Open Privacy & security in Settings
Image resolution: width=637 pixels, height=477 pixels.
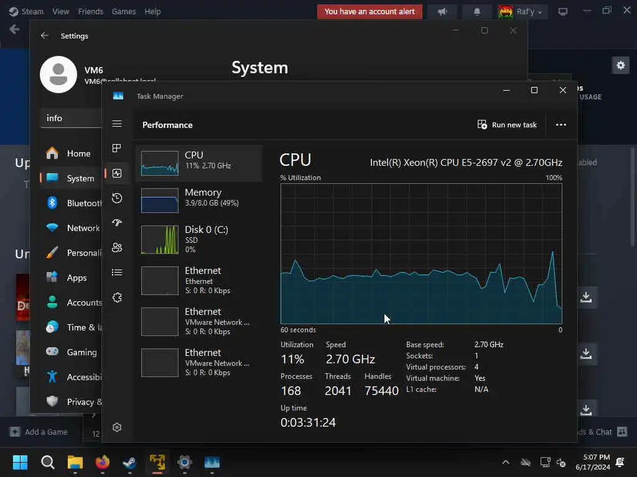[72, 402]
